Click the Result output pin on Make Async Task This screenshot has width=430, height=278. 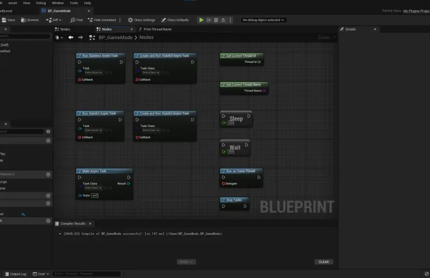[x=128, y=183]
